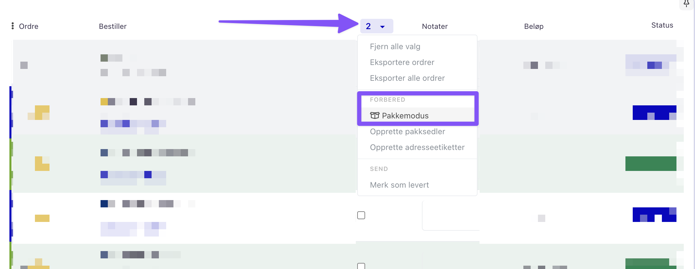This screenshot has width=695, height=269.
Task: Choose "Merk som levert" under Send
Action: [x=399, y=185]
